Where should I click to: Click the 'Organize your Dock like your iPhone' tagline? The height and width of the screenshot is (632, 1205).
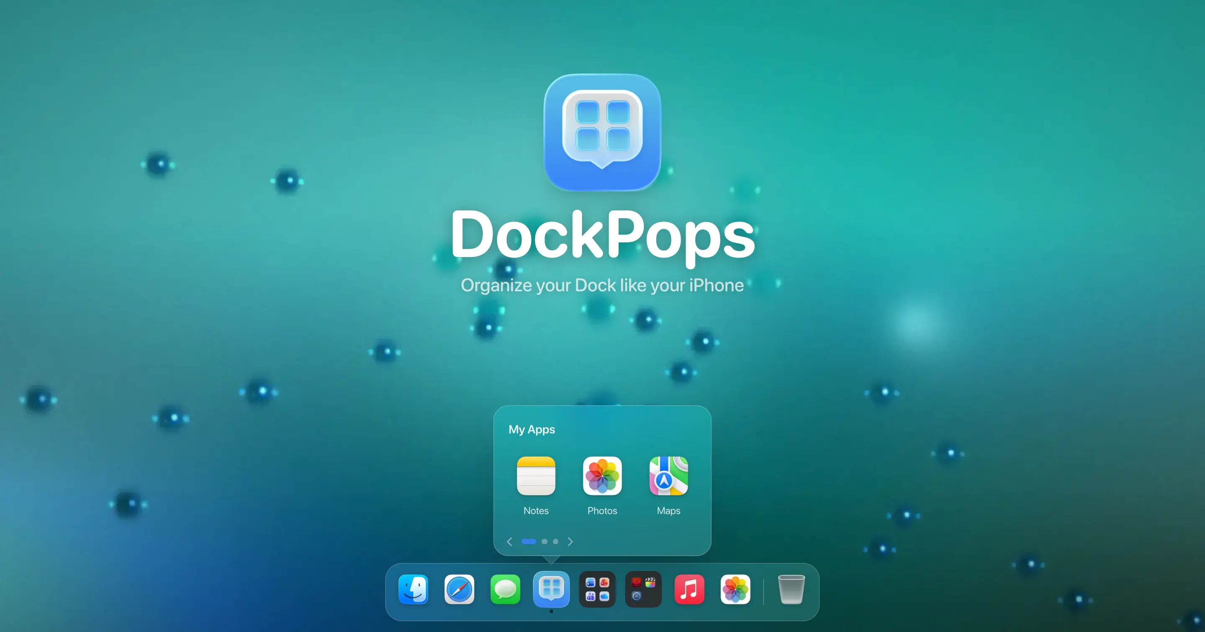pos(602,285)
